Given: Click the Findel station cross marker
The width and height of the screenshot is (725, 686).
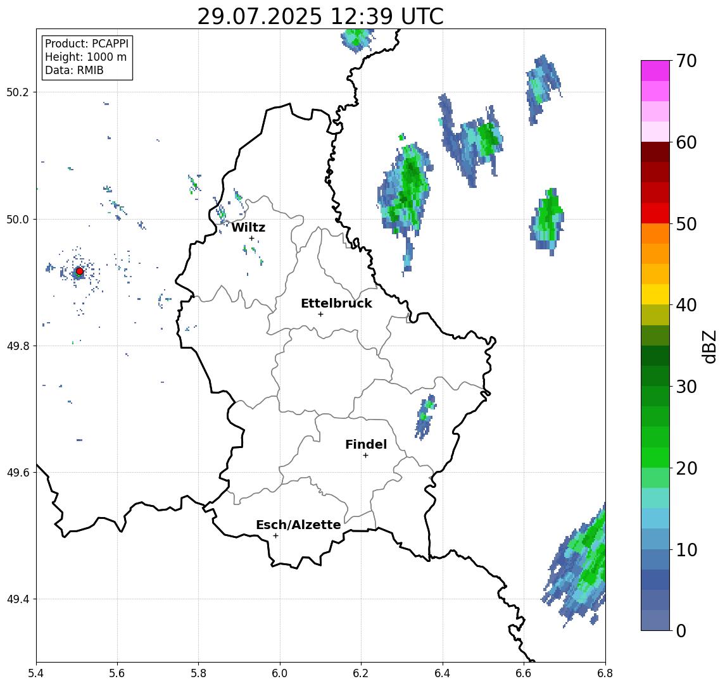Looking at the screenshot, I should pyautogui.click(x=365, y=456).
